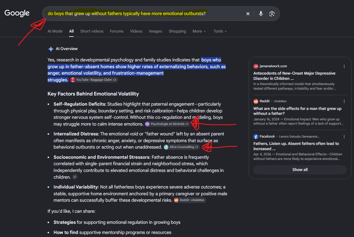Open the Short videos tab

[x=92, y=31]
